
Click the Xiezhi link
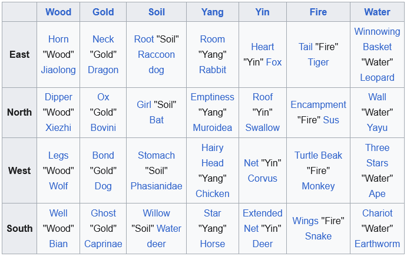click(x=58, y=127)
